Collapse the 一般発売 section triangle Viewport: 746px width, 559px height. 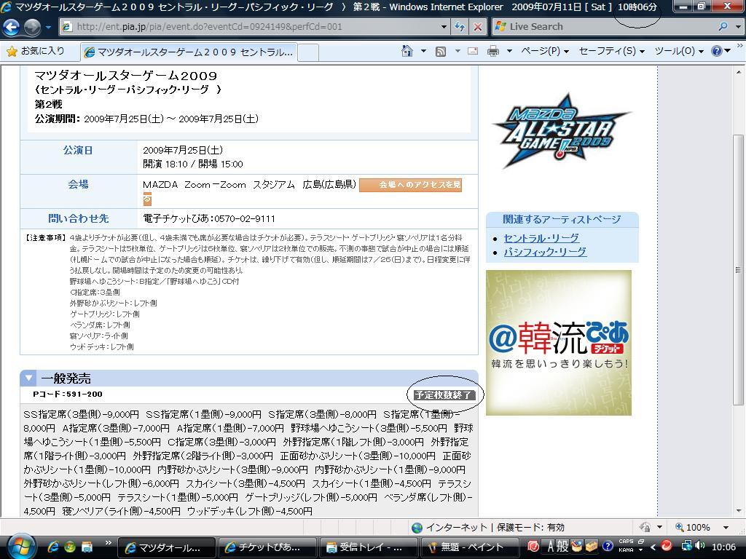point(28,378)
